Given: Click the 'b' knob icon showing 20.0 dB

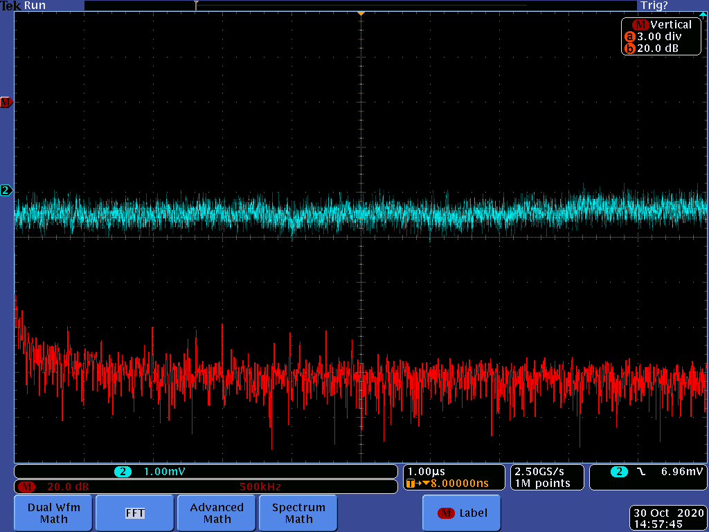Looking at the screenshot, I should pos(629,48).
